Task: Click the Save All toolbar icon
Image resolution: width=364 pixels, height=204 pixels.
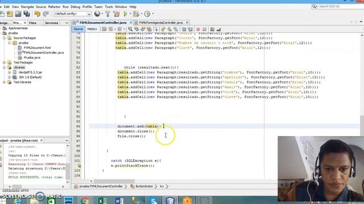Action: click(x=27, y=14)
